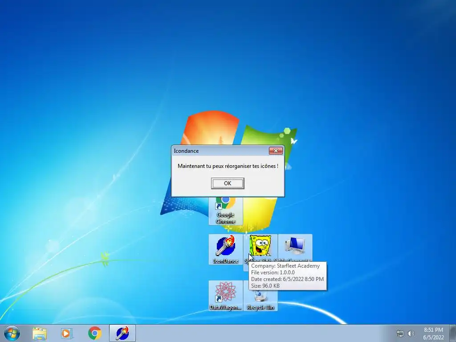
Task: Open the Windows Start menu
Action: tap(12, 333)
